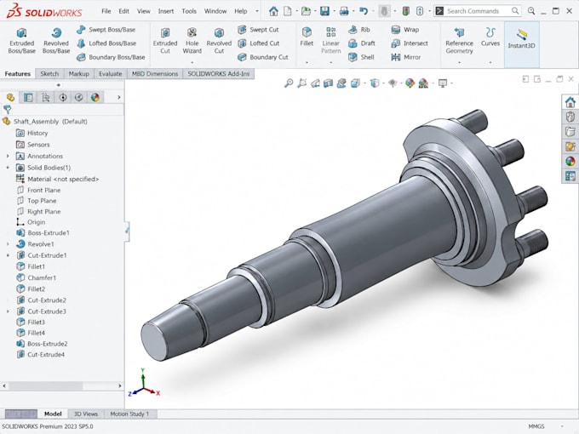Image resolution: width=579 pixels, height=434 pixels.
Task: Select the Chamfer1 feature
Action: [36, 277]
